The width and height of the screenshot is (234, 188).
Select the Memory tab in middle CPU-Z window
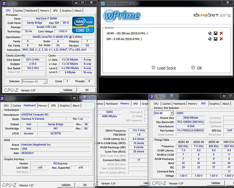125,103
